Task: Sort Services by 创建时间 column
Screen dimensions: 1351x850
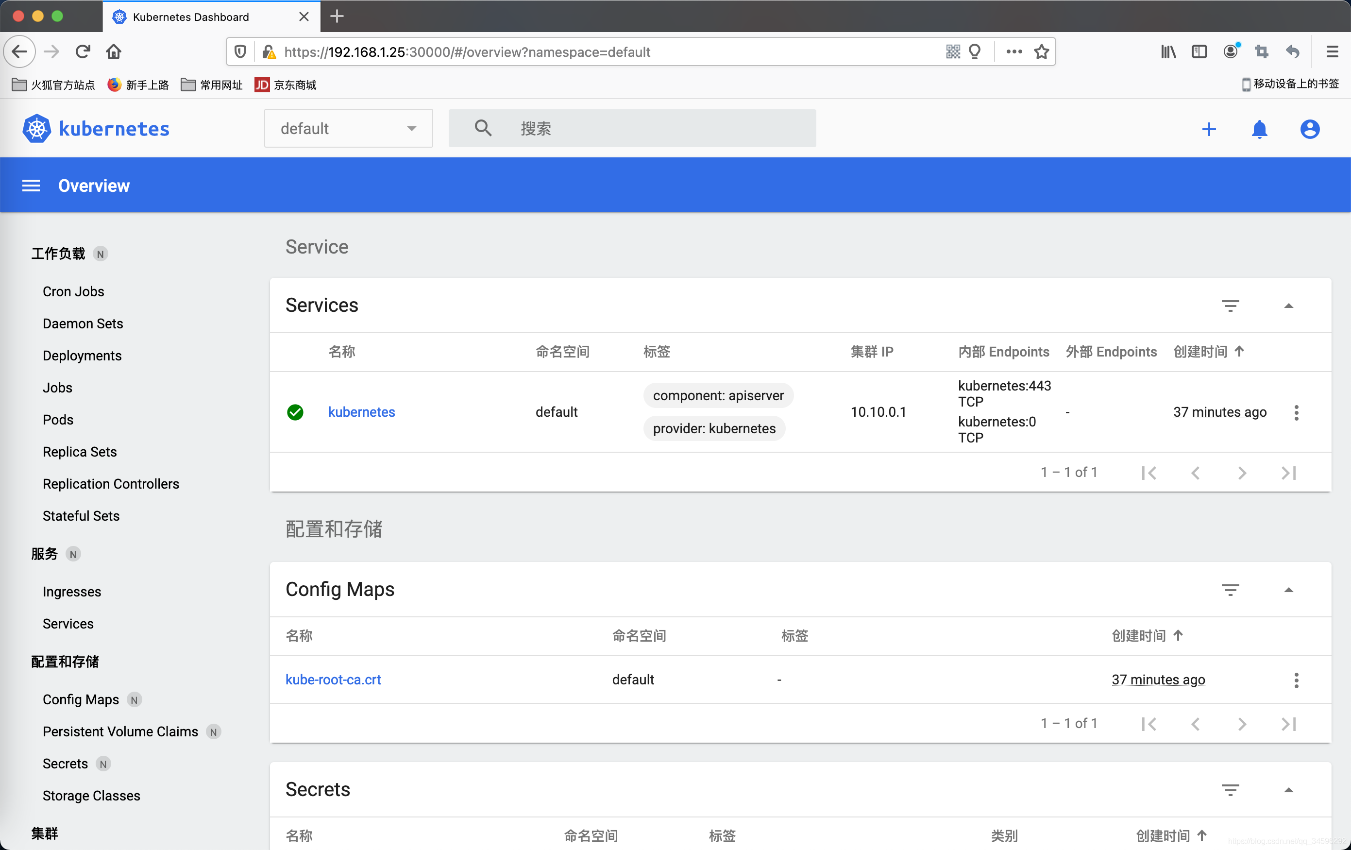Action: (1209, 352)
